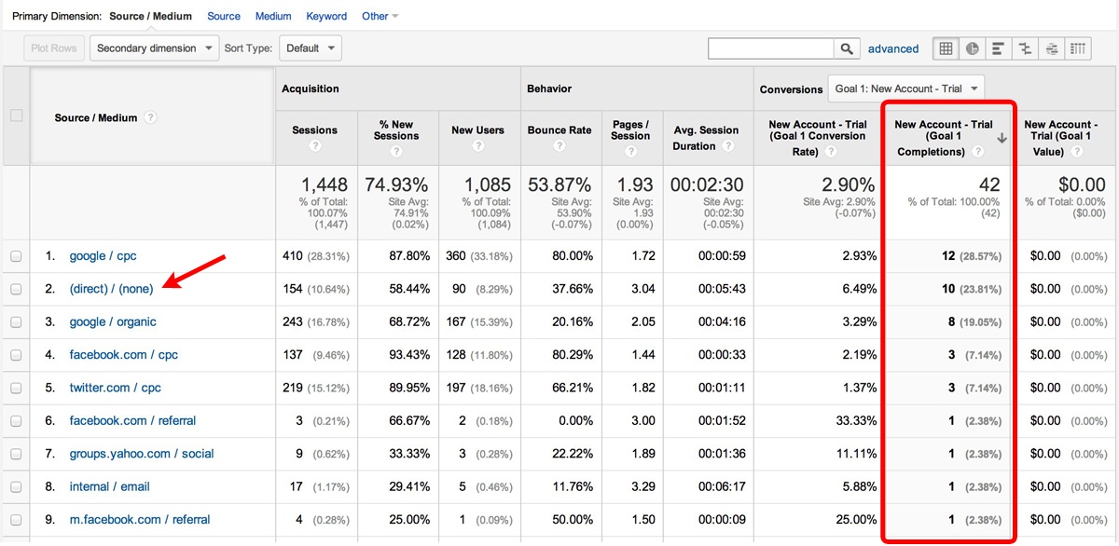Expand the Sort Type Default dropdown

point(308,48)
